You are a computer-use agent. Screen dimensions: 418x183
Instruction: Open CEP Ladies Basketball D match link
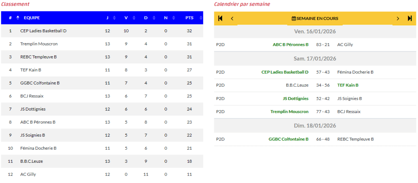tap(285, 72)
